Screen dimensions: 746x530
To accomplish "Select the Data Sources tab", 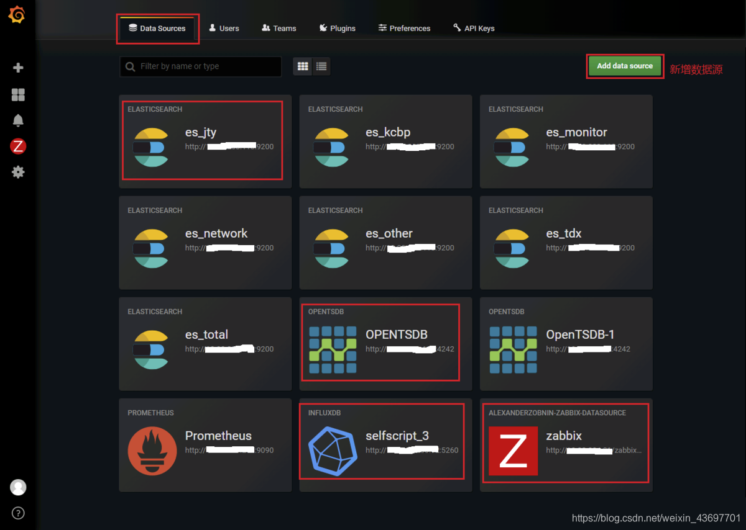I will 157,29.
